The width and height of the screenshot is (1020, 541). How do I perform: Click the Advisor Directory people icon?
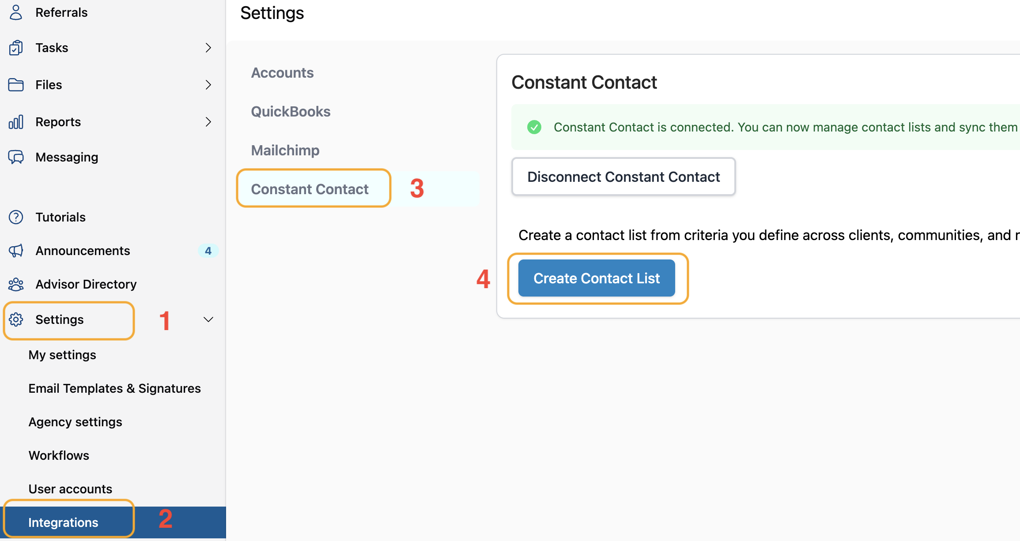click(16, 284)
